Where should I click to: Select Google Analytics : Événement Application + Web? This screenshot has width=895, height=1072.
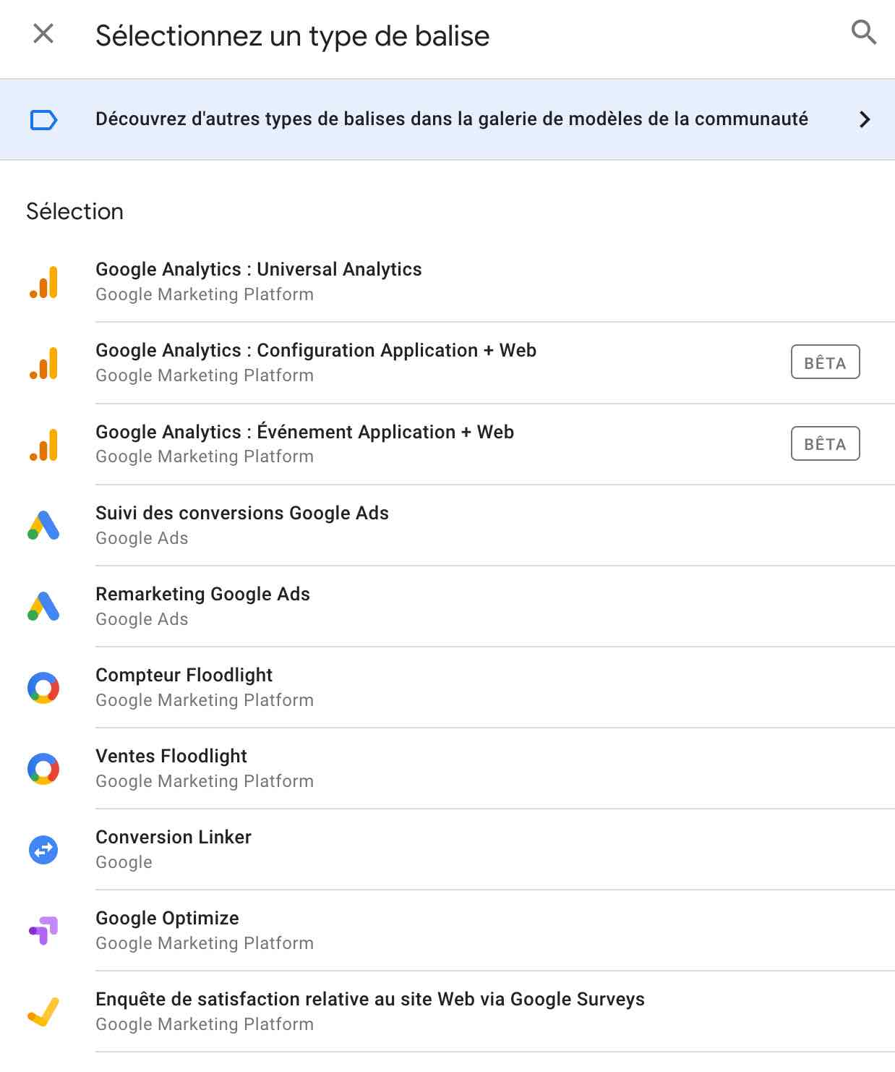(x=304, y=432)
